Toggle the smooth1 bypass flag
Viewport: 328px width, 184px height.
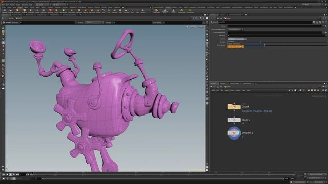pyautogui.click(x=229, y=133)
